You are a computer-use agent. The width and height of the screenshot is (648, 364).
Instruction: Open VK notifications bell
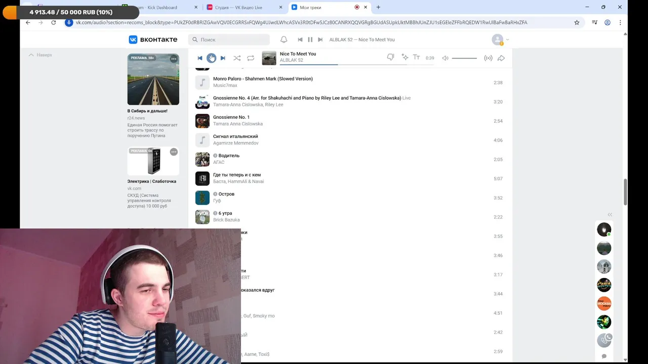click(x=284, y=39)
